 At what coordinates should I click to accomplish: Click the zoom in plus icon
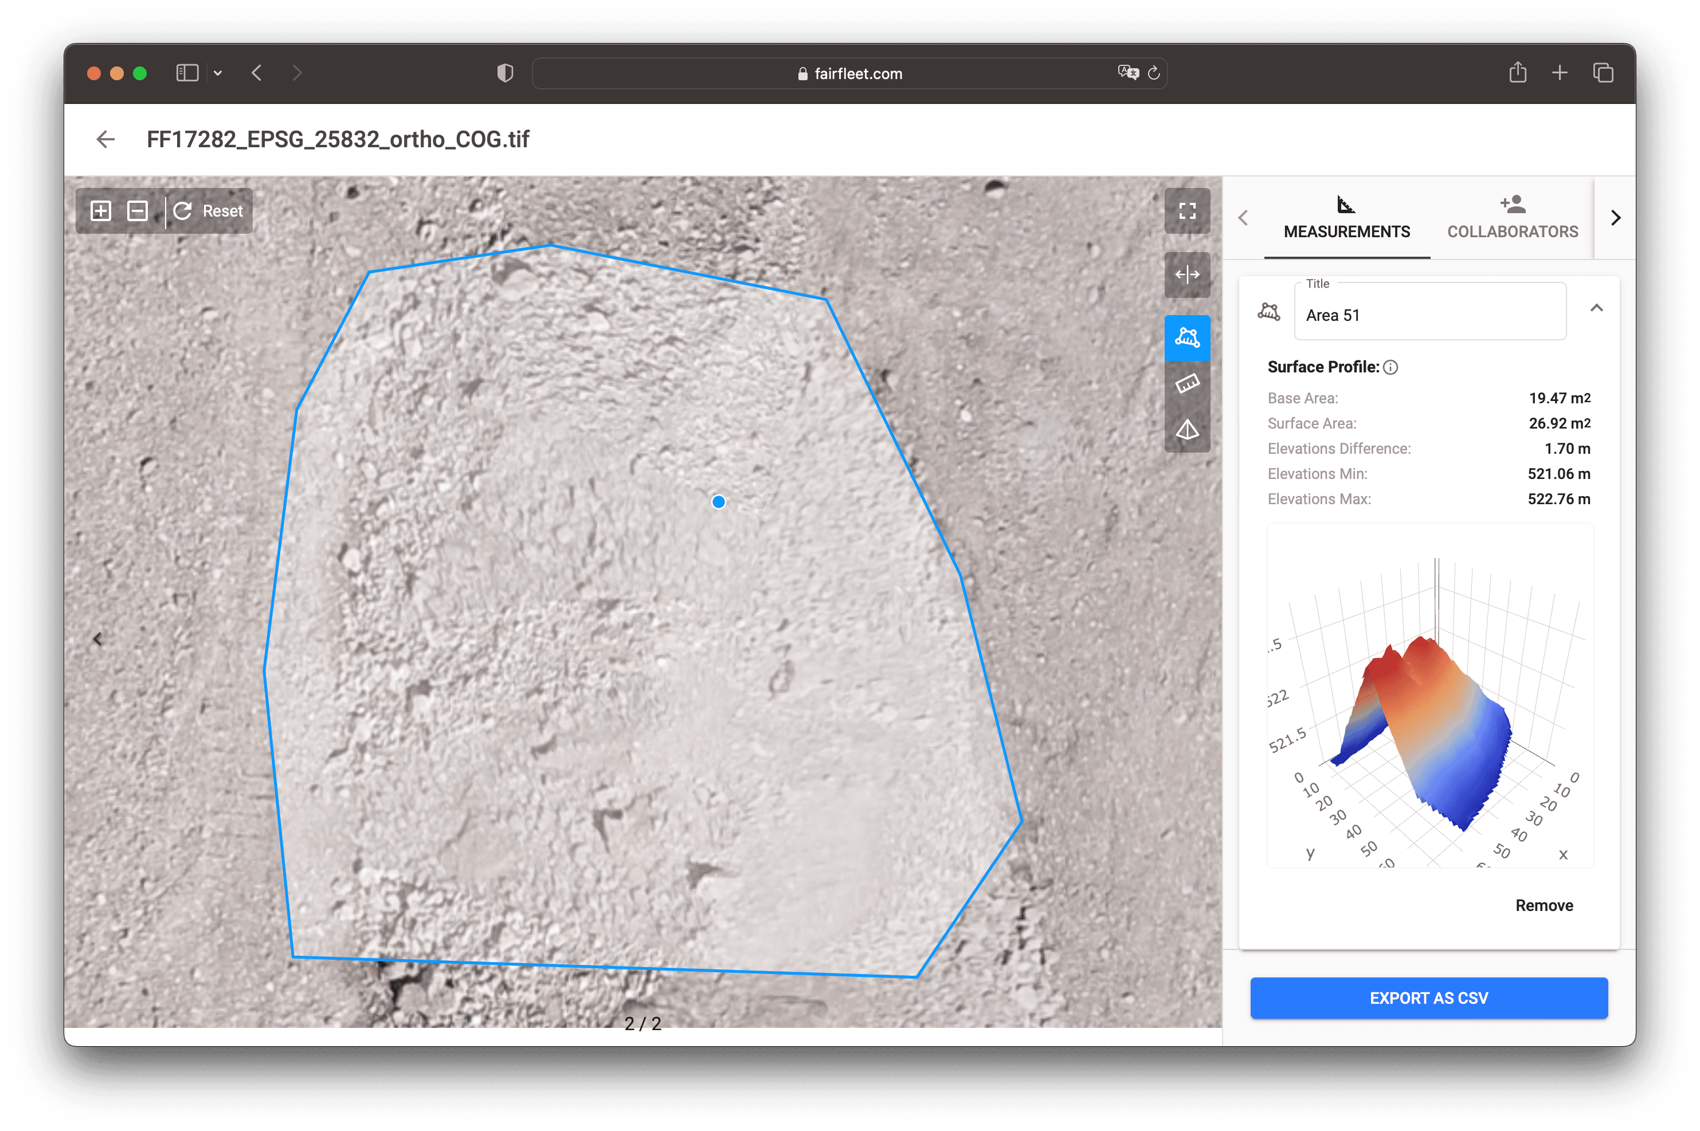(x=100, y=211)
